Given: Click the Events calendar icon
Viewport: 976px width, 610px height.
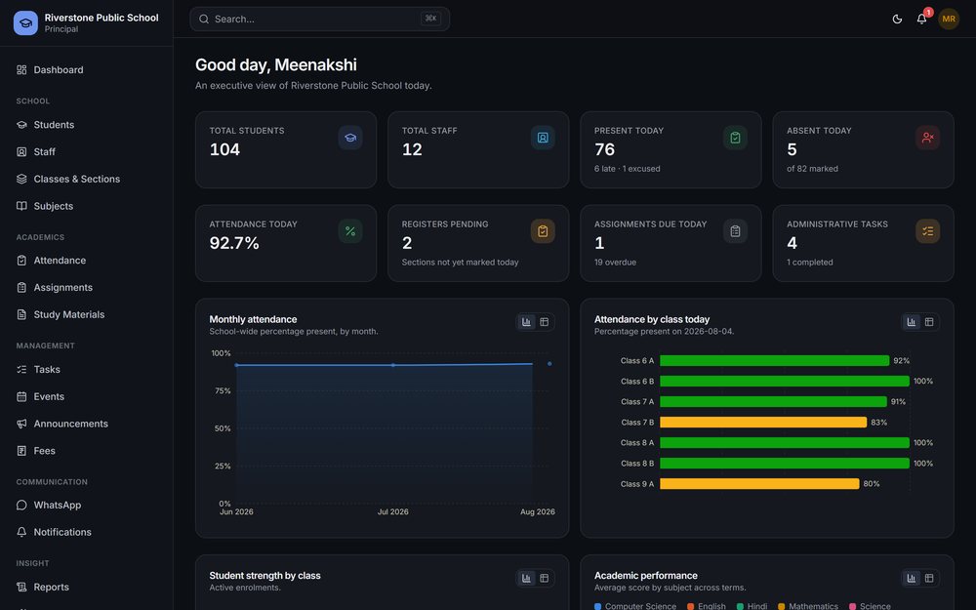Looking at the screenshot, I should tap(21, 396).
